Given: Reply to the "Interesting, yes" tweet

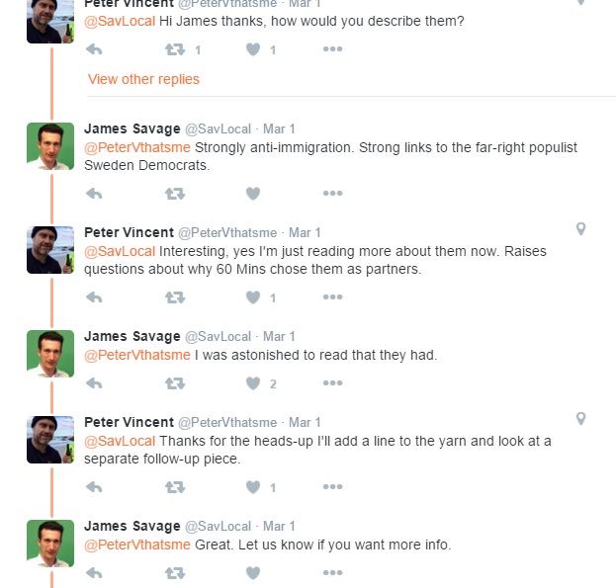Looking at the screenshot, I should pyautogui.click(x=95, y=297).
